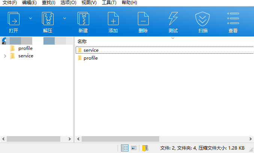Select the profile folder in the tree

(x=25, y=48)
